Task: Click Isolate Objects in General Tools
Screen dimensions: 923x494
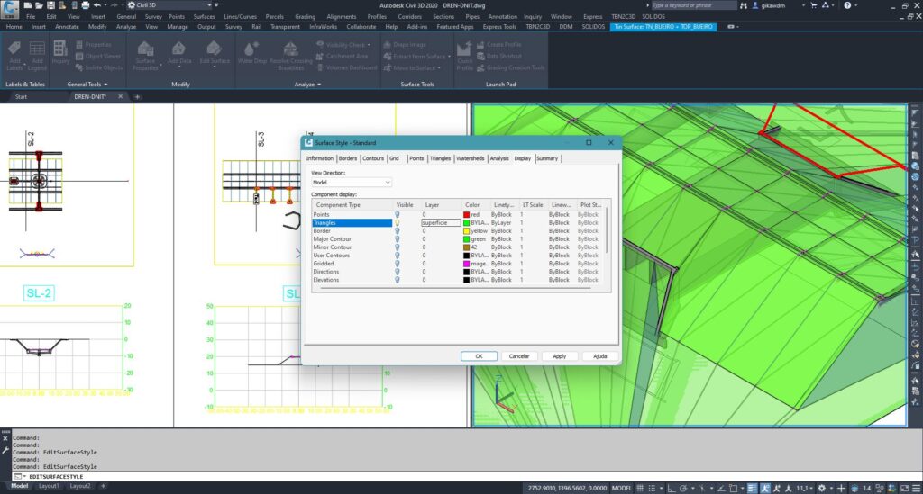Action: tap(99, 67)
